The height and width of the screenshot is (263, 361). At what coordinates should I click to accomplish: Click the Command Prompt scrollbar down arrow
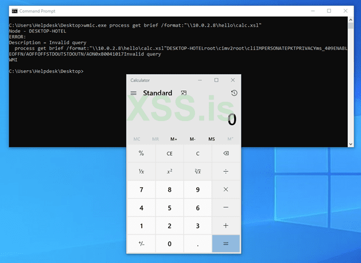[351, 144]
